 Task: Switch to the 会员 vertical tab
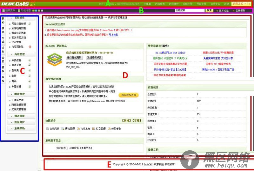[3, 60]
